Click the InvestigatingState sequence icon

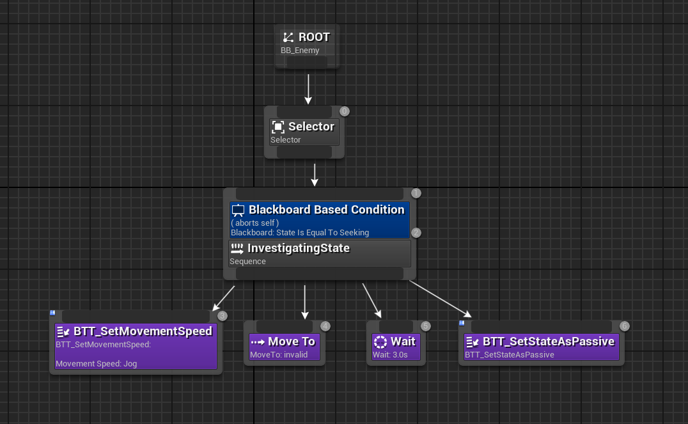point(237,248)
